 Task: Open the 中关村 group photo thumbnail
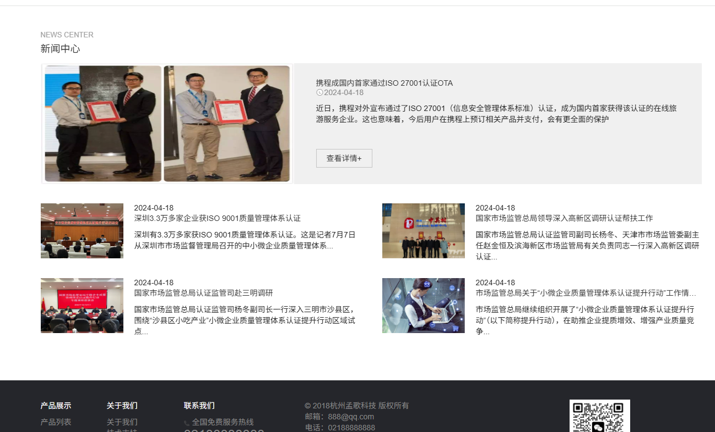point(424,231)
